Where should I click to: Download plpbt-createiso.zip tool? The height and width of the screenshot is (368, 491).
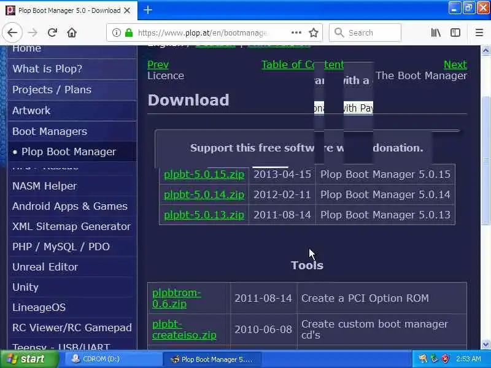184,329
